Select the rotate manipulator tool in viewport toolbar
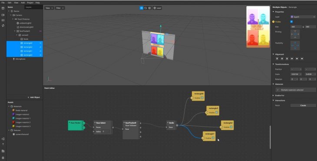The image size is (317, 161). click(x=145, y=8)
